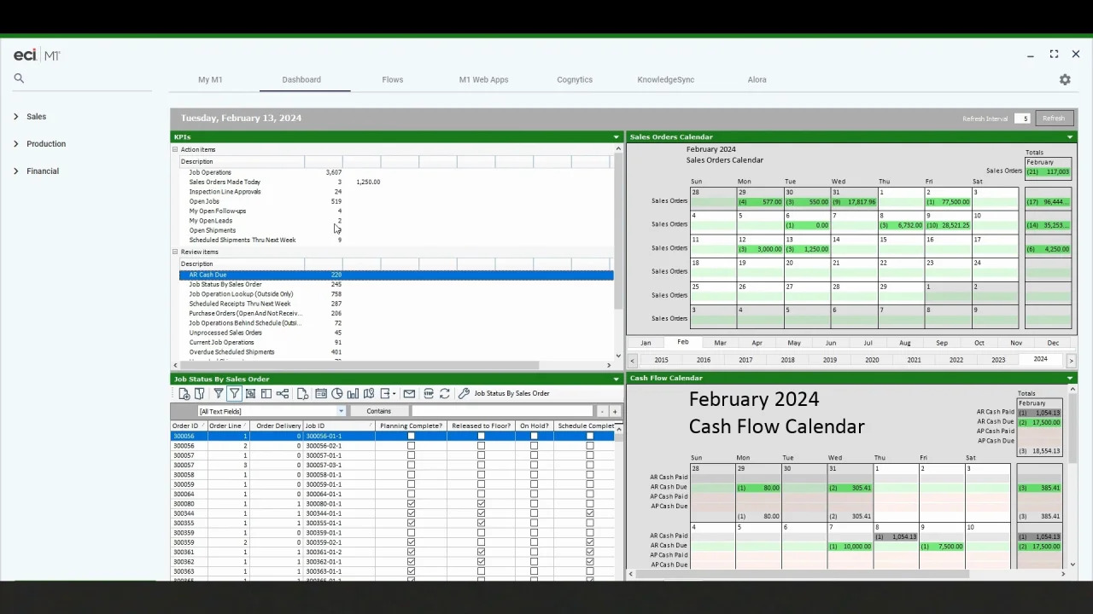Open the settings gear in the top right
Image resolution: width=1093 pixels, height=614 pixels.
[x=1065, y=79]
